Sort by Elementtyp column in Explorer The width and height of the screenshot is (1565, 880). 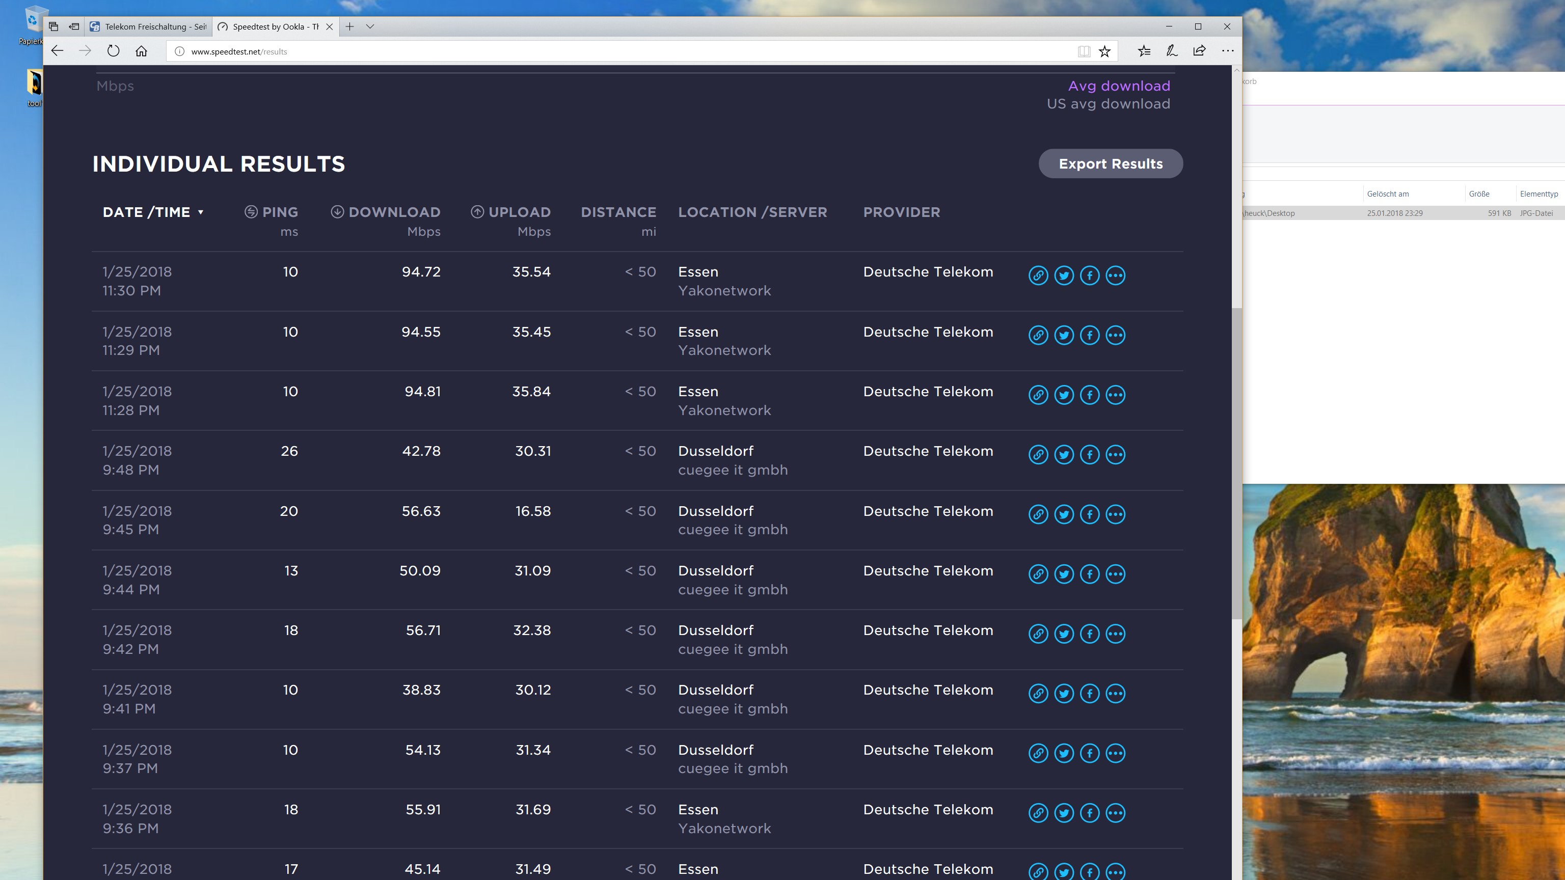[1539, 194]
